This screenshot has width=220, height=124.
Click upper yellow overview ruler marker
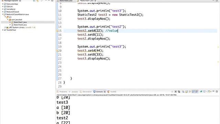click(x=218, y=47)
